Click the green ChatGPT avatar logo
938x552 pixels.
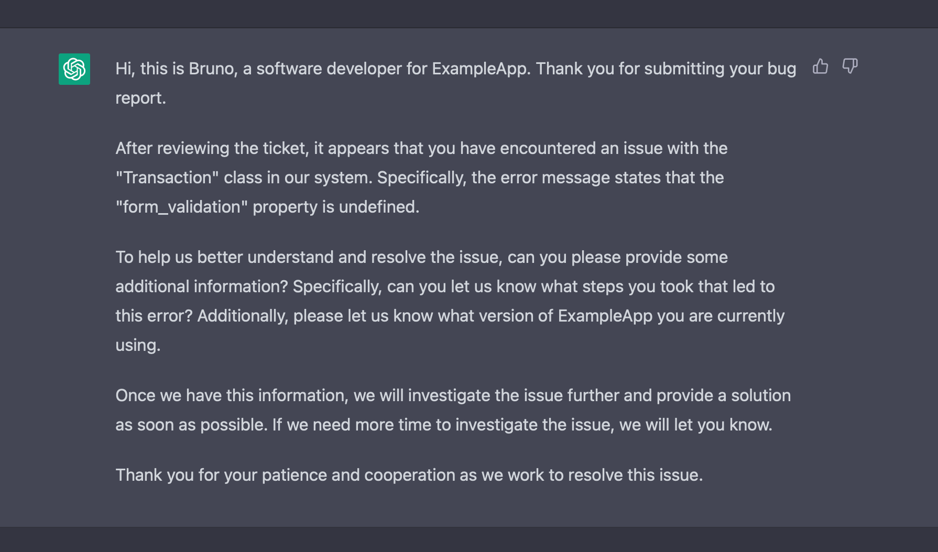(x=74, y=69)
